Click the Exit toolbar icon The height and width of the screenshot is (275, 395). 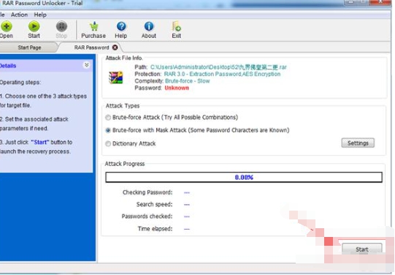coord(177,26)
